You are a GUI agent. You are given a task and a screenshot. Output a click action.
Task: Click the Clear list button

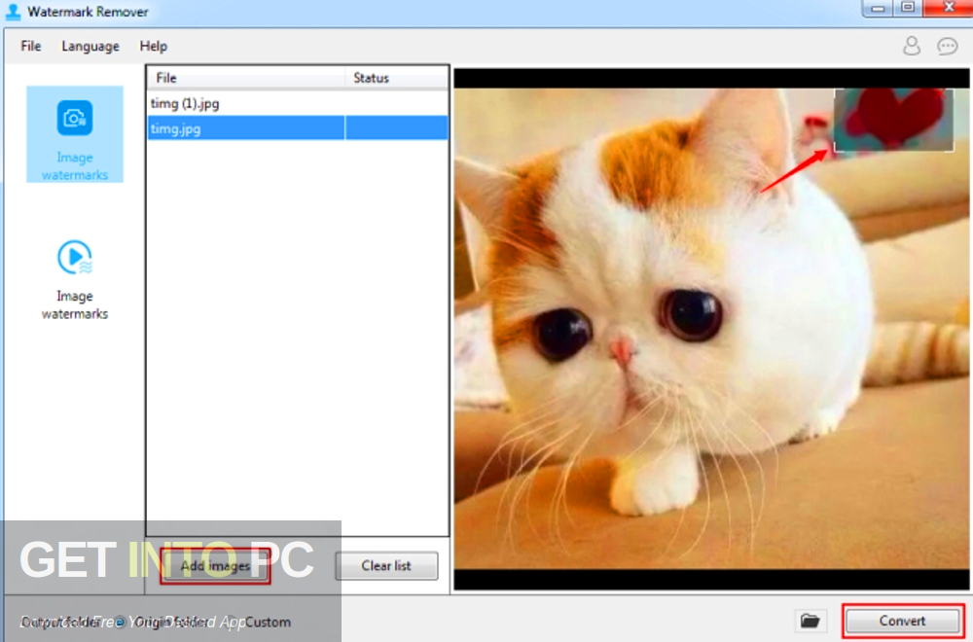(386, 566)
